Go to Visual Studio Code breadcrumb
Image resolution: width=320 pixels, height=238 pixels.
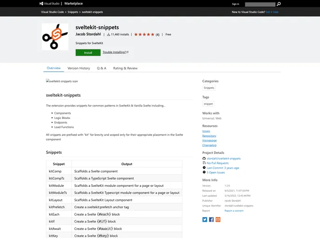click(53, 12)
